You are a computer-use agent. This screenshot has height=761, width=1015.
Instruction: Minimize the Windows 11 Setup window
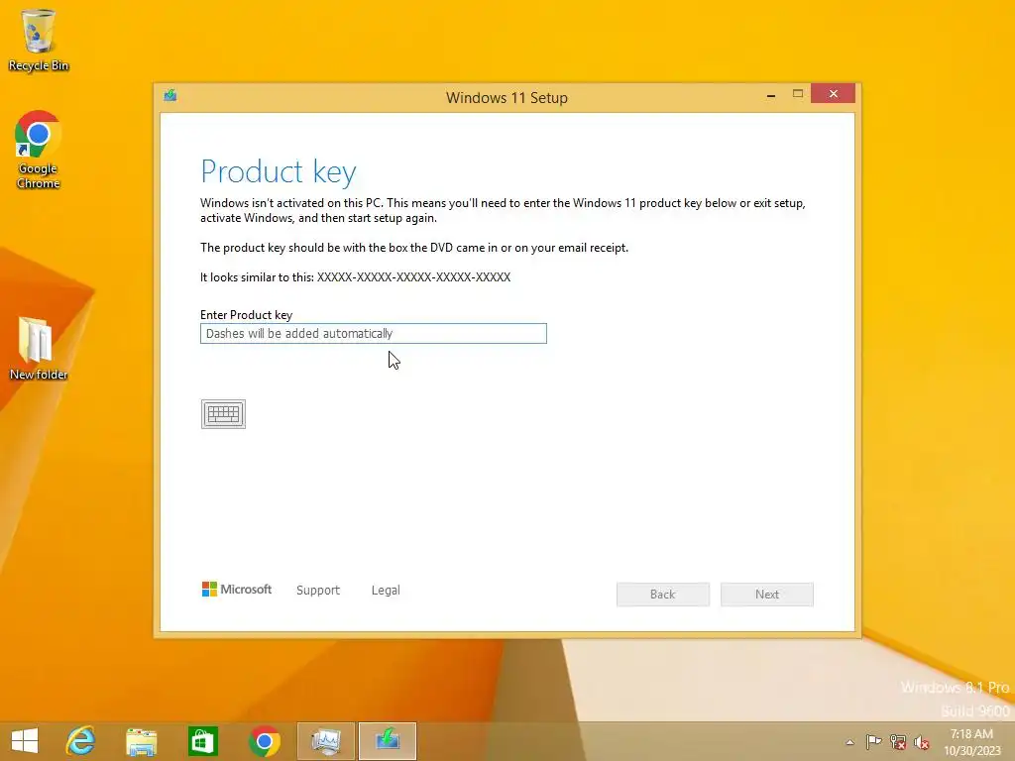click(771, 96)
